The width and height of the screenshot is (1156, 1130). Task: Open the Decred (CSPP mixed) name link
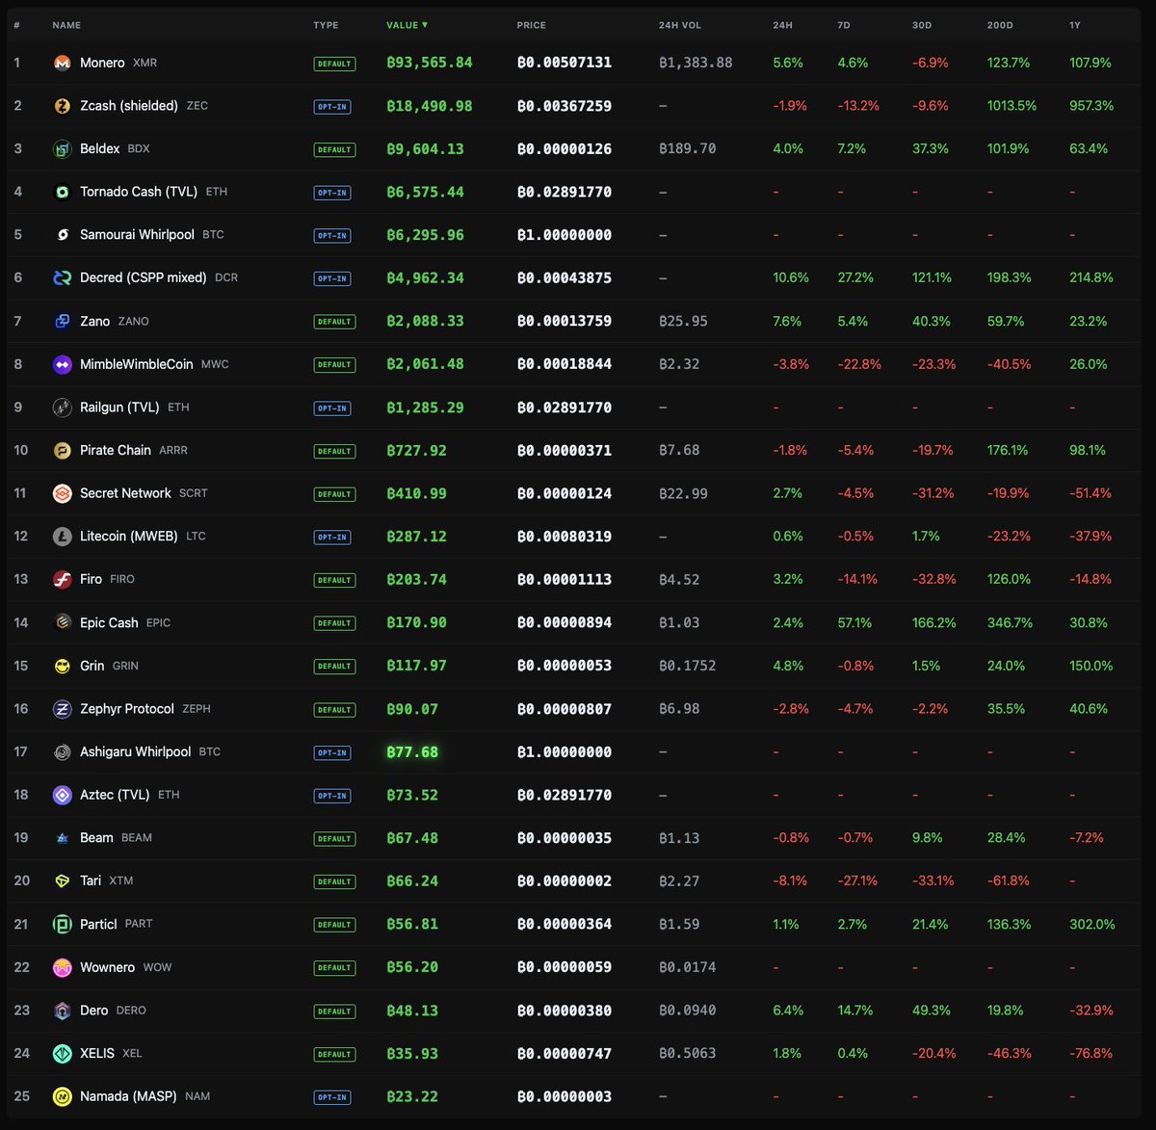[x=144, y=277]
